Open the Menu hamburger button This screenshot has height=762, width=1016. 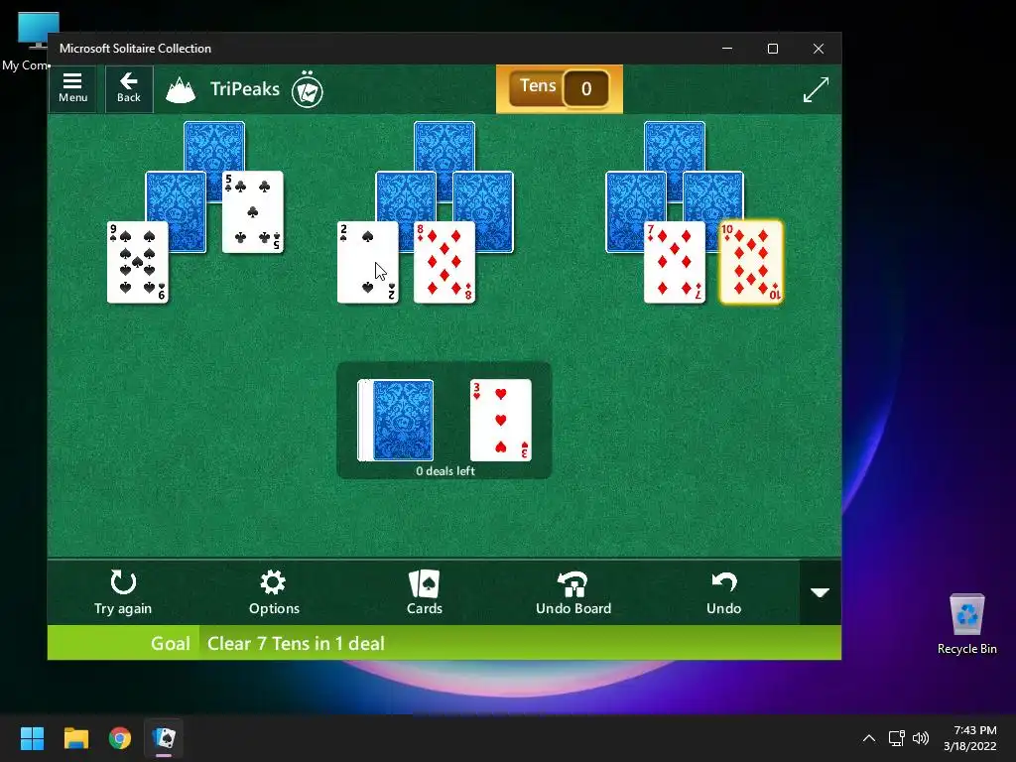72,88
